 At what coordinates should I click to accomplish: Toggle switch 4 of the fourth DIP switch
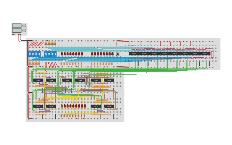[x=55, y=54]
